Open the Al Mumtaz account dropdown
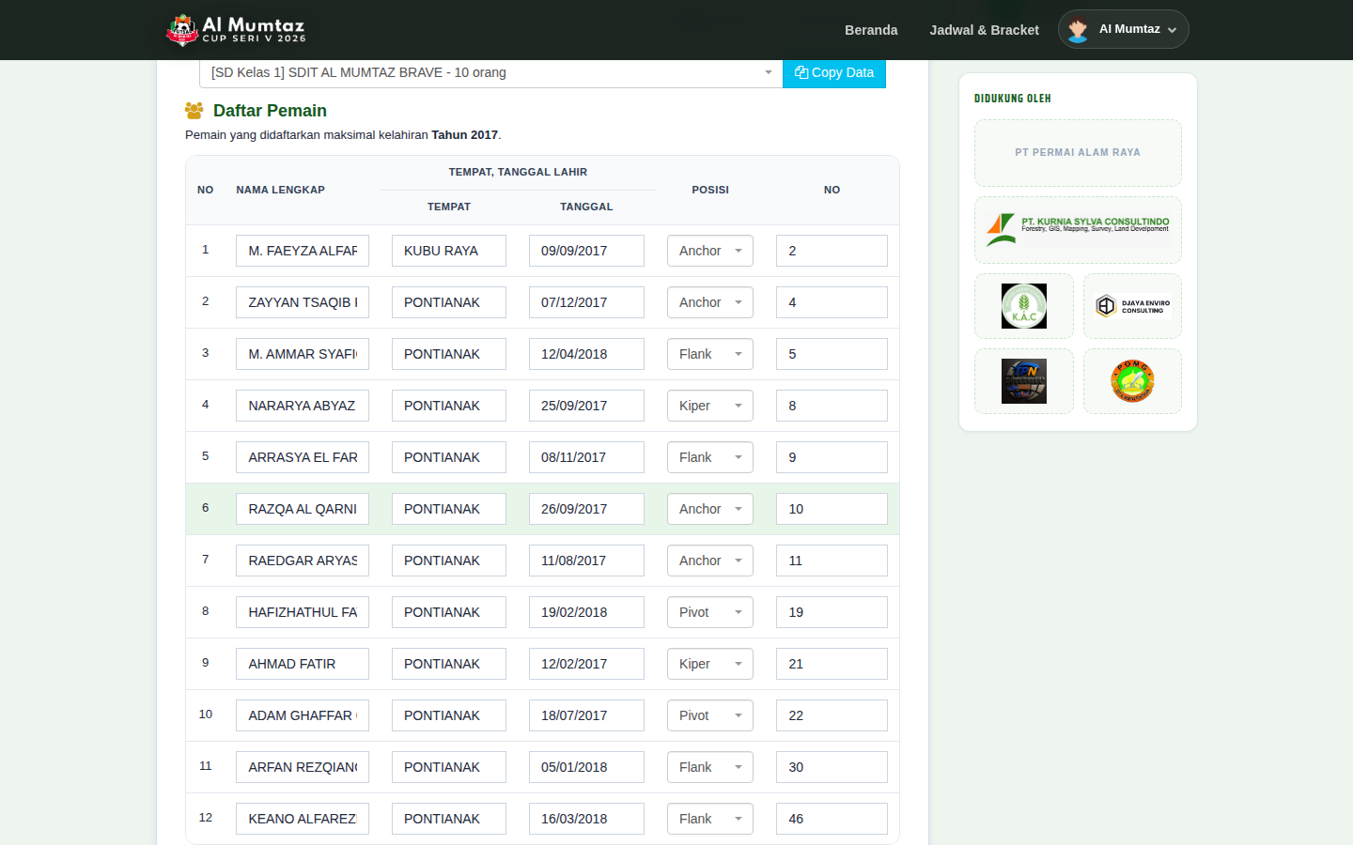Viewport: 1353px width, 845px height. pyautogui.click(x=1124, y=29)
